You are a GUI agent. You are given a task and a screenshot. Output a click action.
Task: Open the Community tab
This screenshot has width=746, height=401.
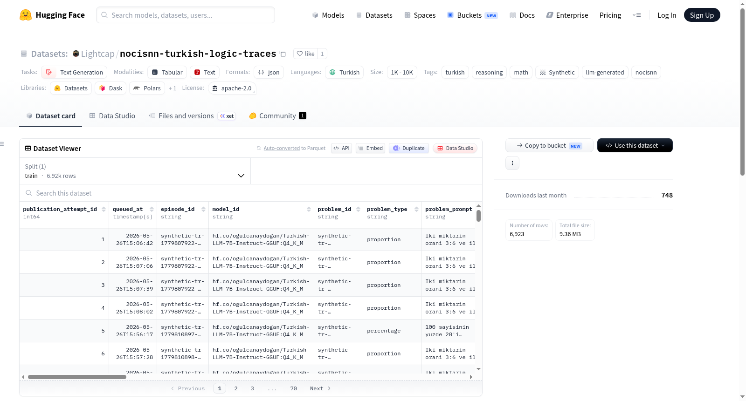pyautogui.click(x=277, y=116)
